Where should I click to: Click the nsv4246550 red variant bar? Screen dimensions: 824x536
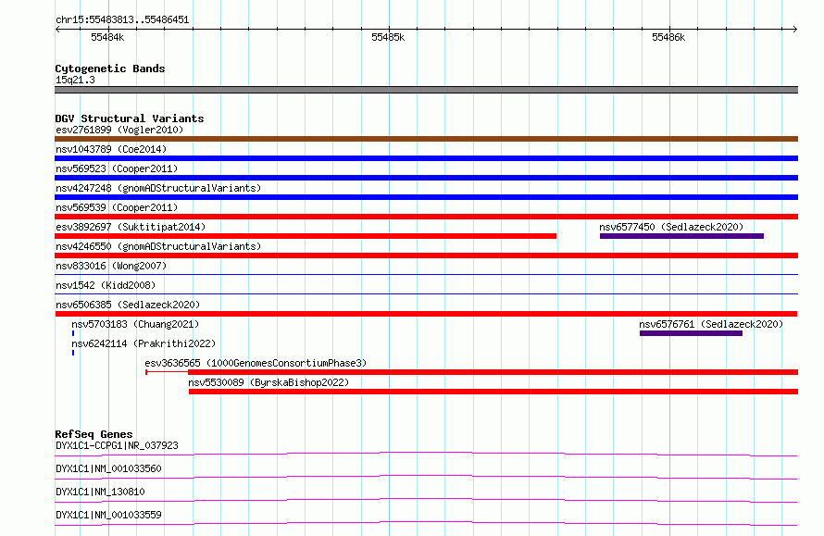426,256
